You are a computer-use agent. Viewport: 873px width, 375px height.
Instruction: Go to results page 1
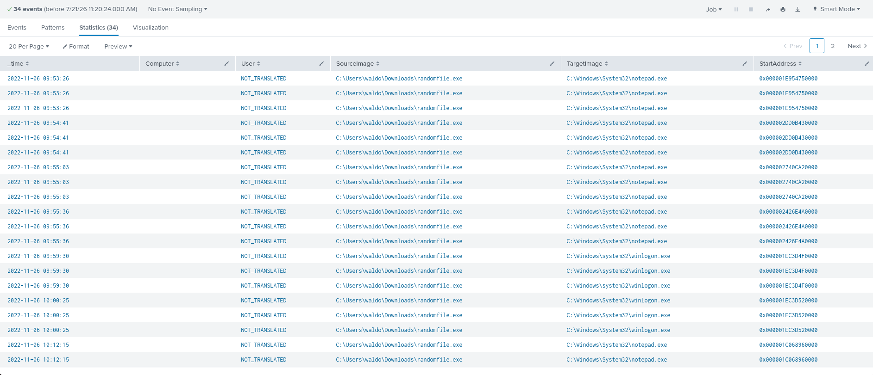pos(817,46)
